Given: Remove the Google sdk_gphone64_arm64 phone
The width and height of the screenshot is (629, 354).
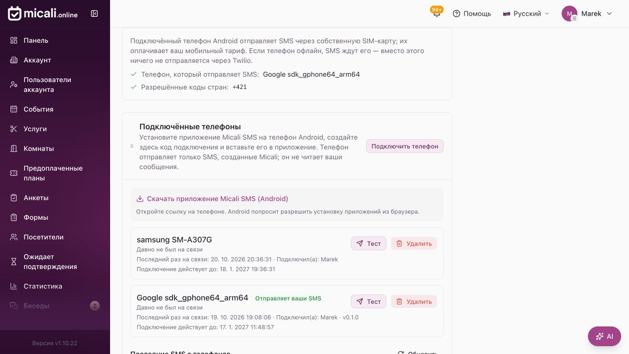Looking at the screenshot, I should [414, 301].
